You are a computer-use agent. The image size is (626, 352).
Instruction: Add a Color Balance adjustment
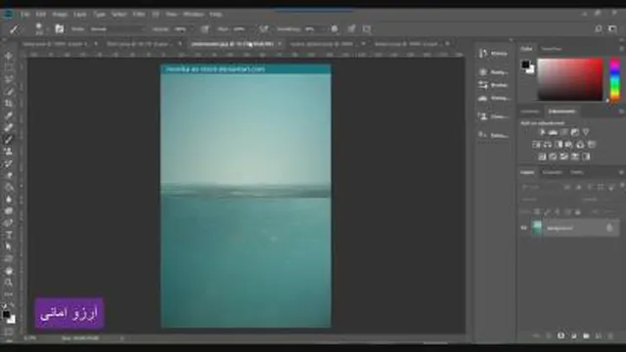[x=548, y=145]
